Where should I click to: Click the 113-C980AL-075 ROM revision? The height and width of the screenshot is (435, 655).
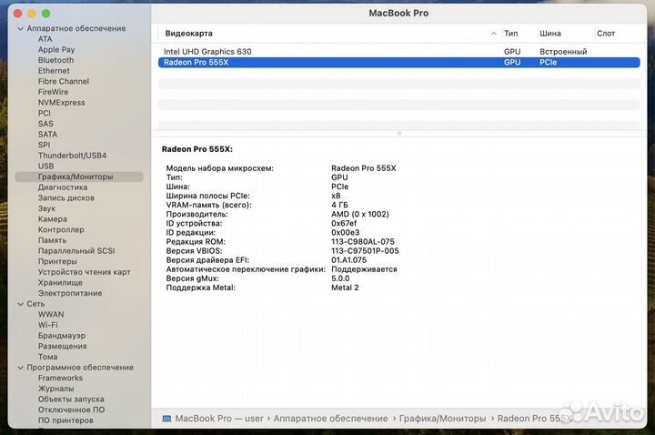pyautogui.click(x=363, y=242)
